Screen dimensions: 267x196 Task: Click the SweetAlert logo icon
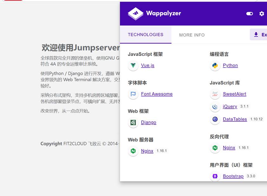coord(215,94)
